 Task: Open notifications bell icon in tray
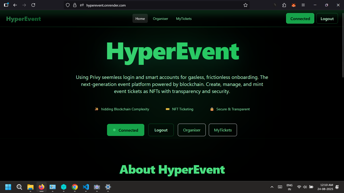click(x=337, y=187)
